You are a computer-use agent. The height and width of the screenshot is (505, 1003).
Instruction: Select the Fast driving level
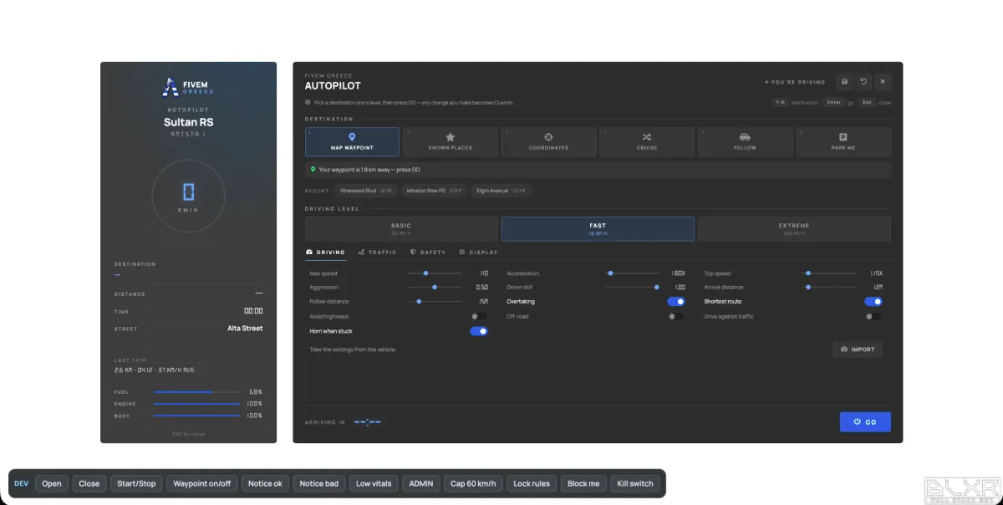[598, 229]
